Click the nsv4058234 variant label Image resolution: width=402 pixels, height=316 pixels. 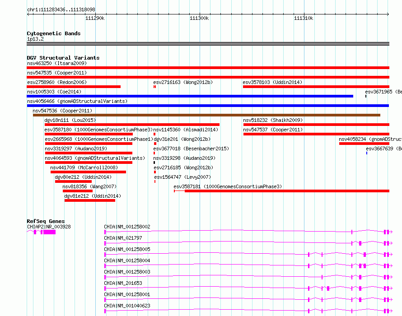pos(370,139)
